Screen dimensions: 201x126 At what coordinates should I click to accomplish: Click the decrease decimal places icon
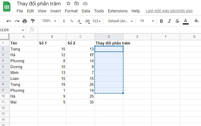pyautogui.click(x=79, y=21)
